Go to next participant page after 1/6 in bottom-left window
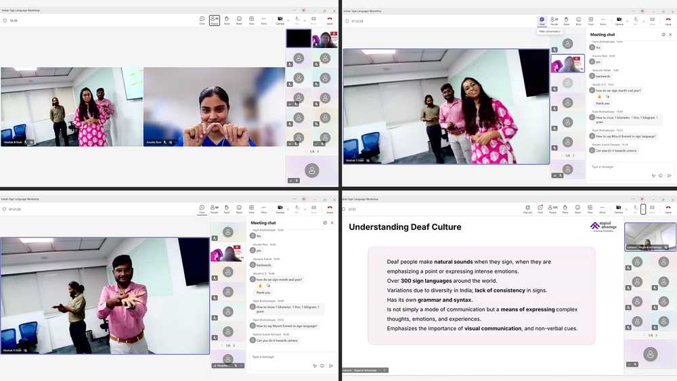 click(234, 346)
